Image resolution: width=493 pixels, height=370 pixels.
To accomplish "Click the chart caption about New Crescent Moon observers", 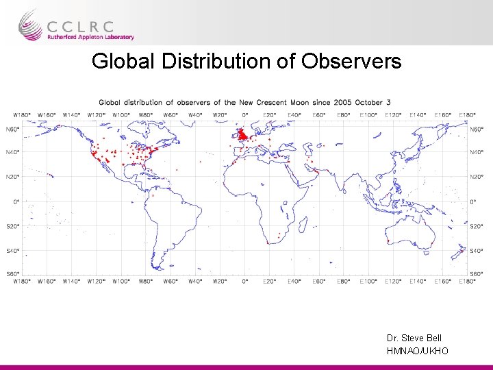I will click(x=244, y=103).
